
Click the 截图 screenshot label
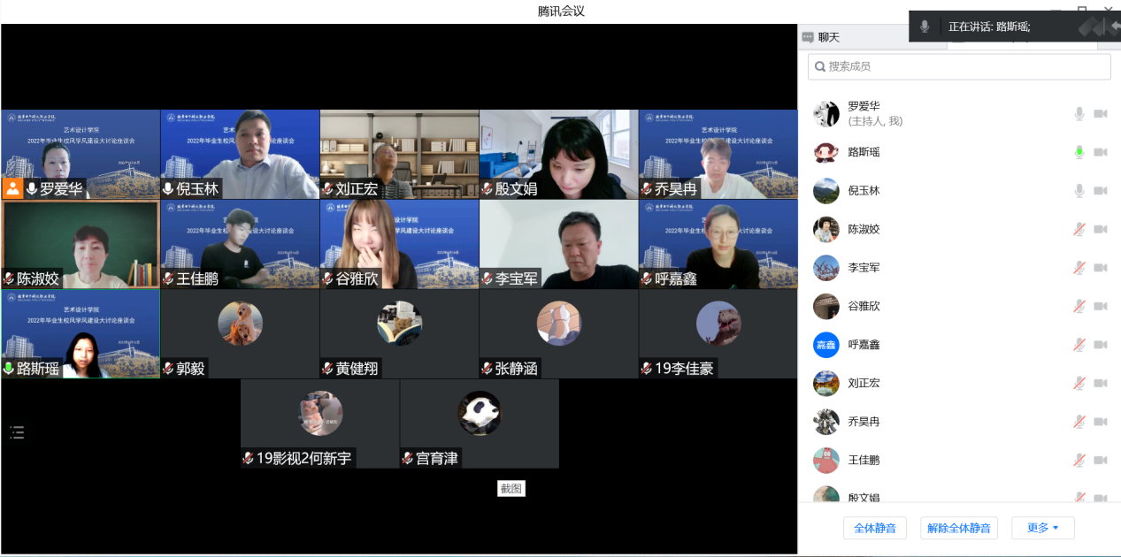(511, 488)
